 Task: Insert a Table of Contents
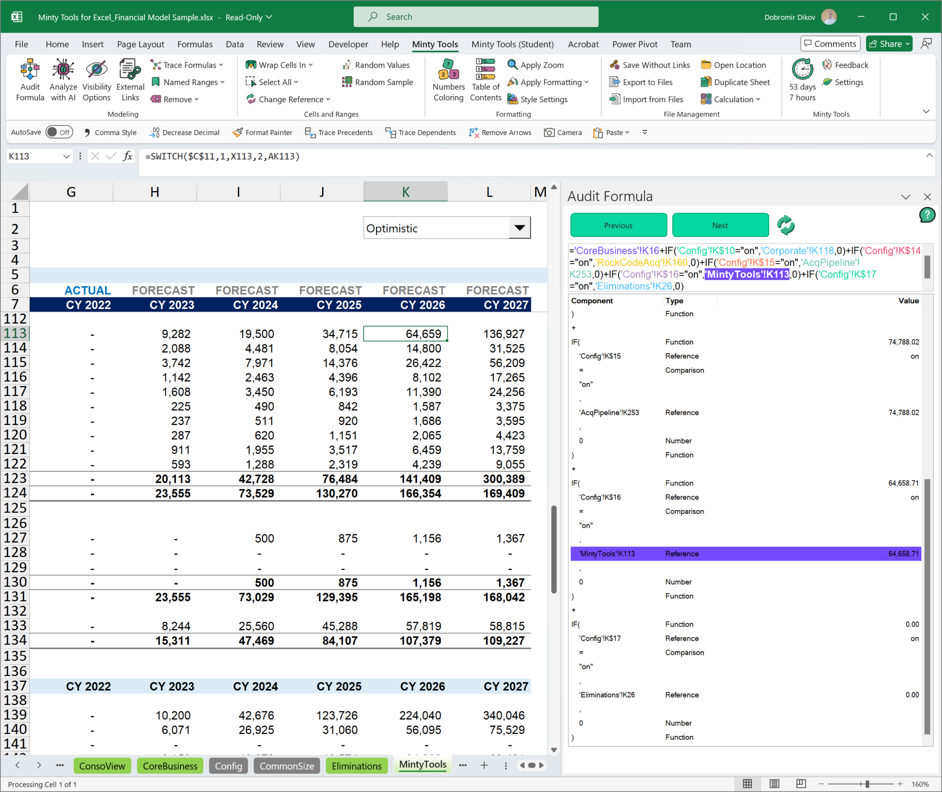[x=485, y=80]
